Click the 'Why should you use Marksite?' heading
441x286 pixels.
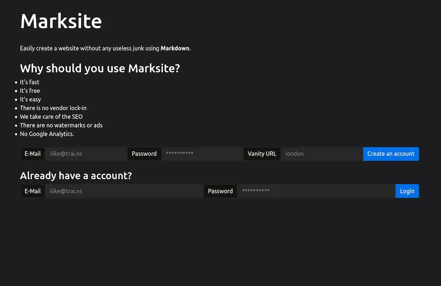(100, 69)
